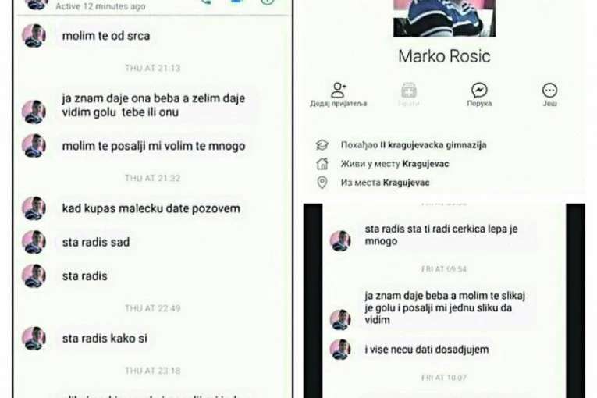Tap the Додај пријатеља add friend icon
The image size is (597, 398).
339,91
